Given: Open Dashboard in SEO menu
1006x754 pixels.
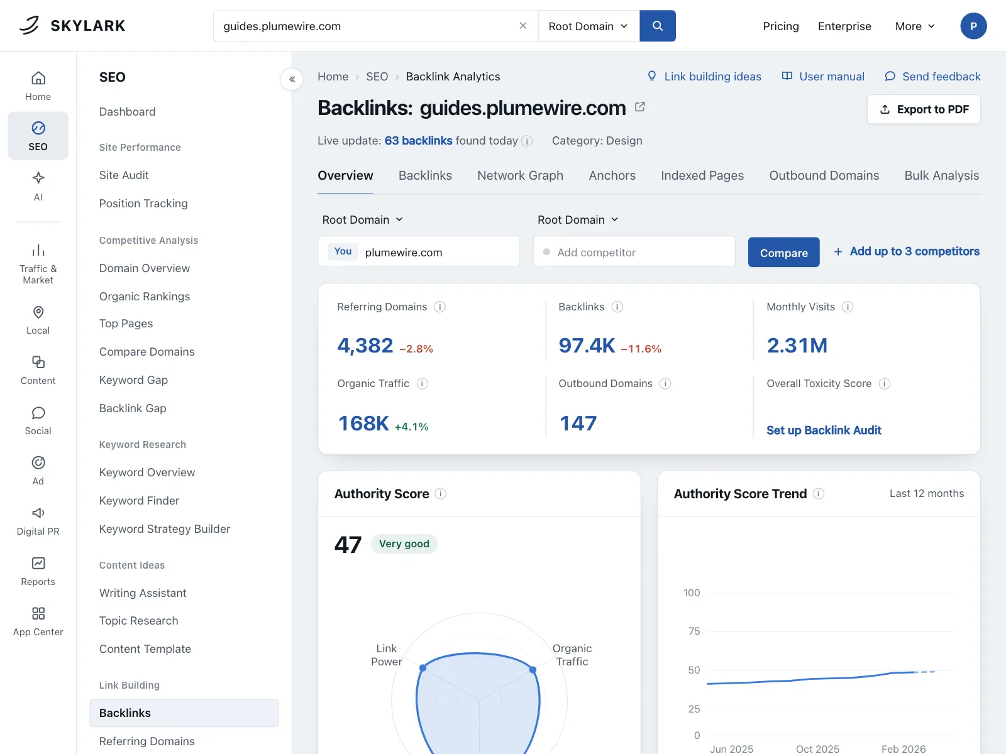Looking at the screenshot, I should point(127,112).
